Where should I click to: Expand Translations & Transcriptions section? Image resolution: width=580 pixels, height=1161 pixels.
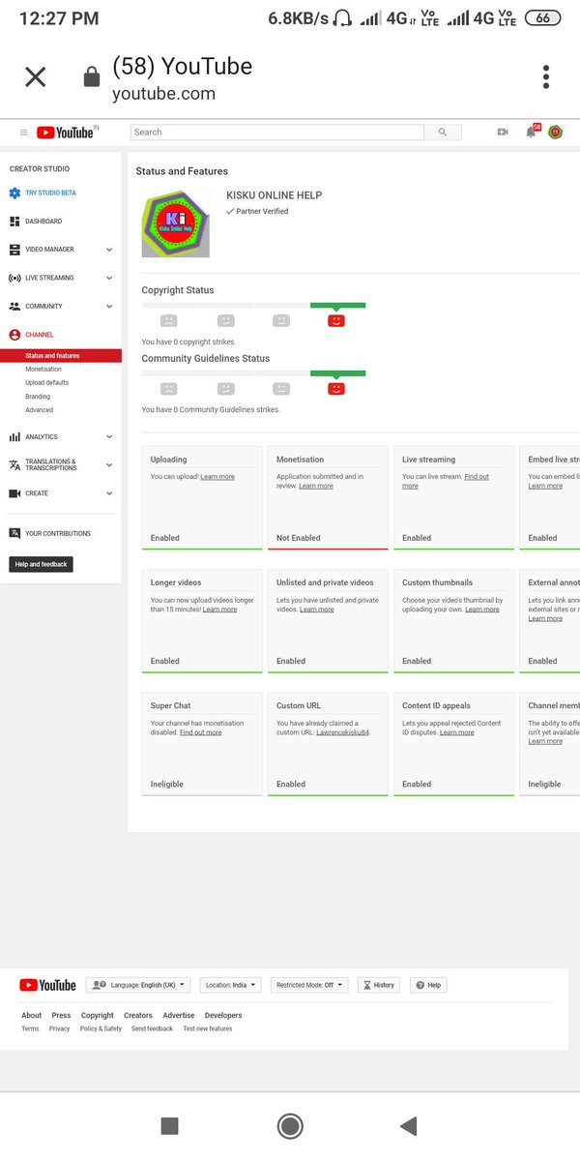[61, 465]
